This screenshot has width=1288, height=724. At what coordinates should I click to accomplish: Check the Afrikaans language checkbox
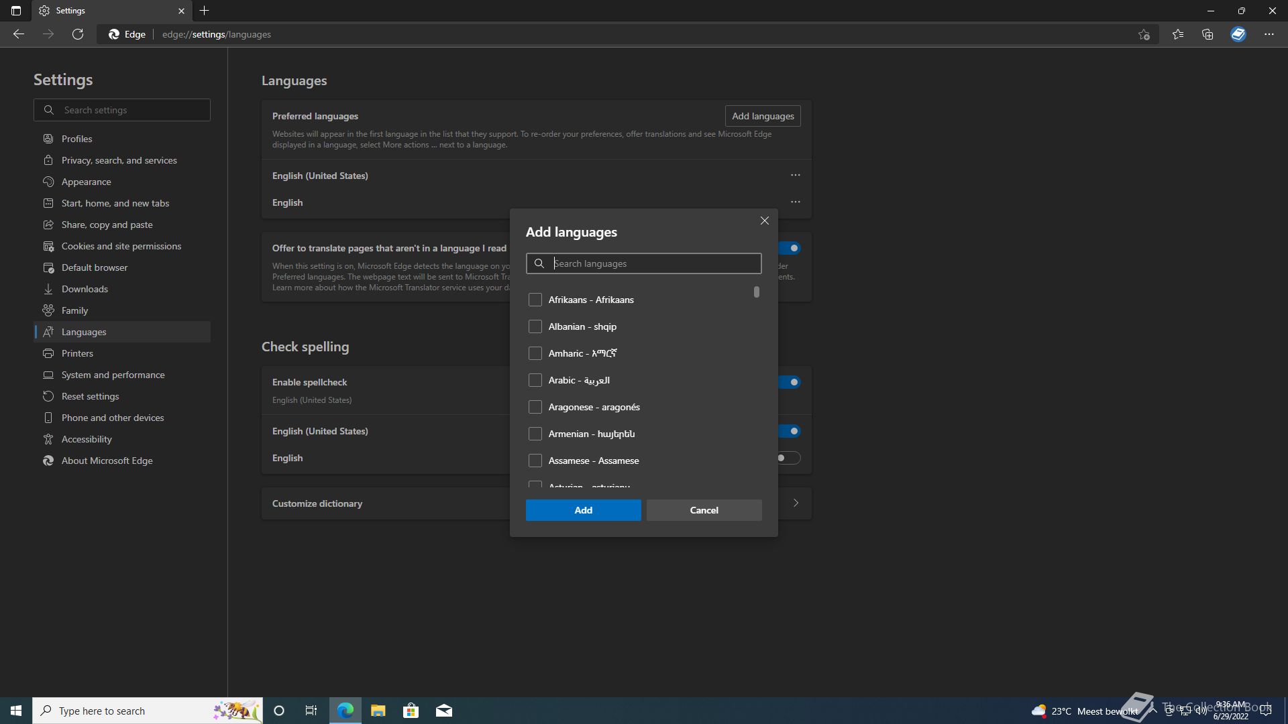point(535,300)
